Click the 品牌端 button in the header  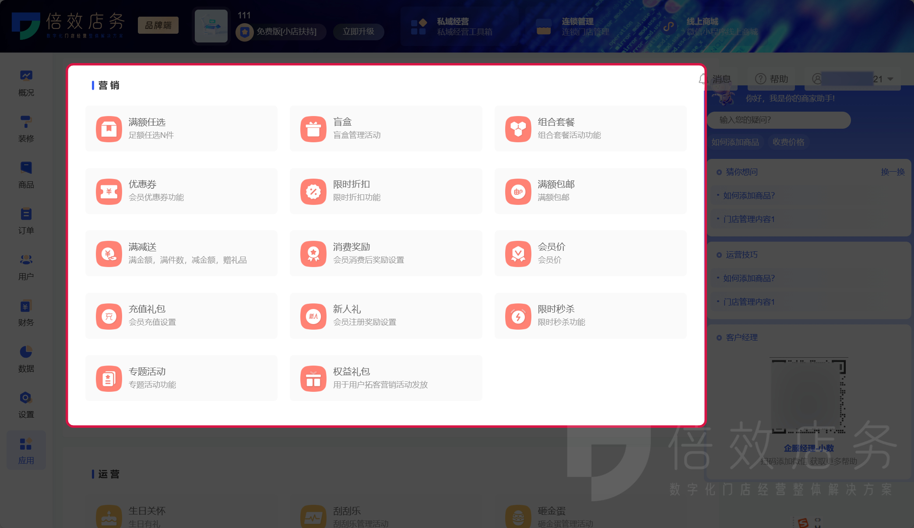[x=158, y=25]
